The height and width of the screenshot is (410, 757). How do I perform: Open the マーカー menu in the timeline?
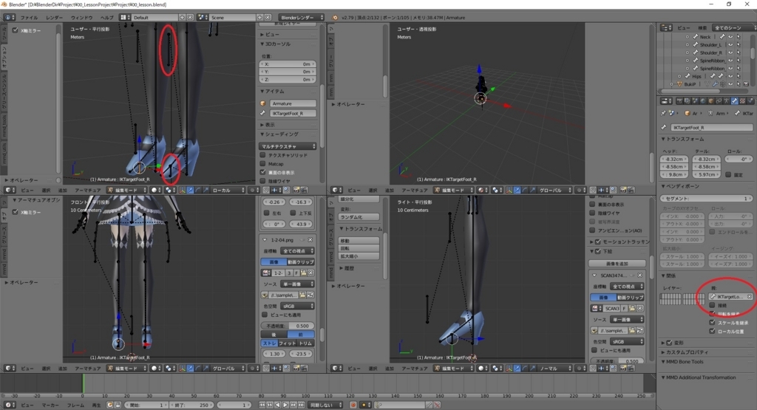click(x=50, y=405)
